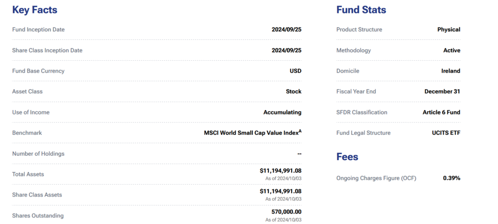Click the Share Class Inception Date label
Image resolution: width=498 pixels, height=224 pixels.
[x=47, y=50]
